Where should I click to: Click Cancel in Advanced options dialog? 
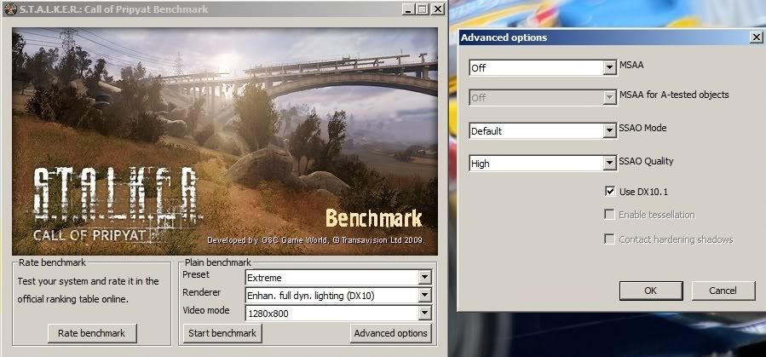click(x=723, y=291)
